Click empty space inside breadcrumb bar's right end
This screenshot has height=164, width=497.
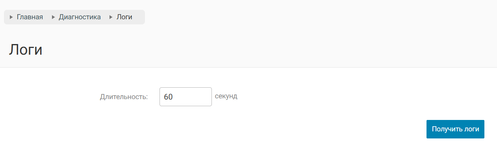click(139, 17)
